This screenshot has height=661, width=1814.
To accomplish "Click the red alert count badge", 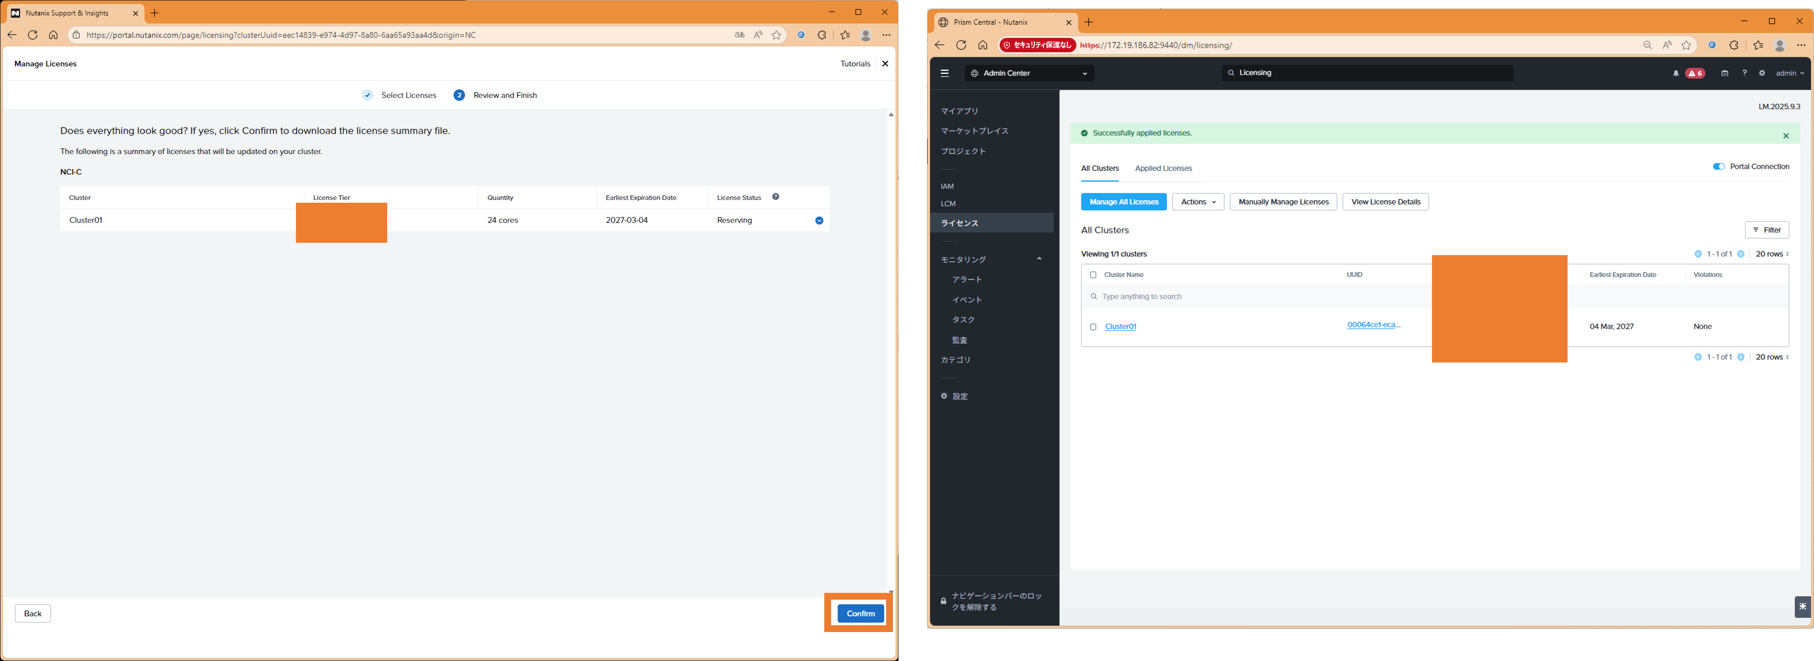I will (1696, 73).
